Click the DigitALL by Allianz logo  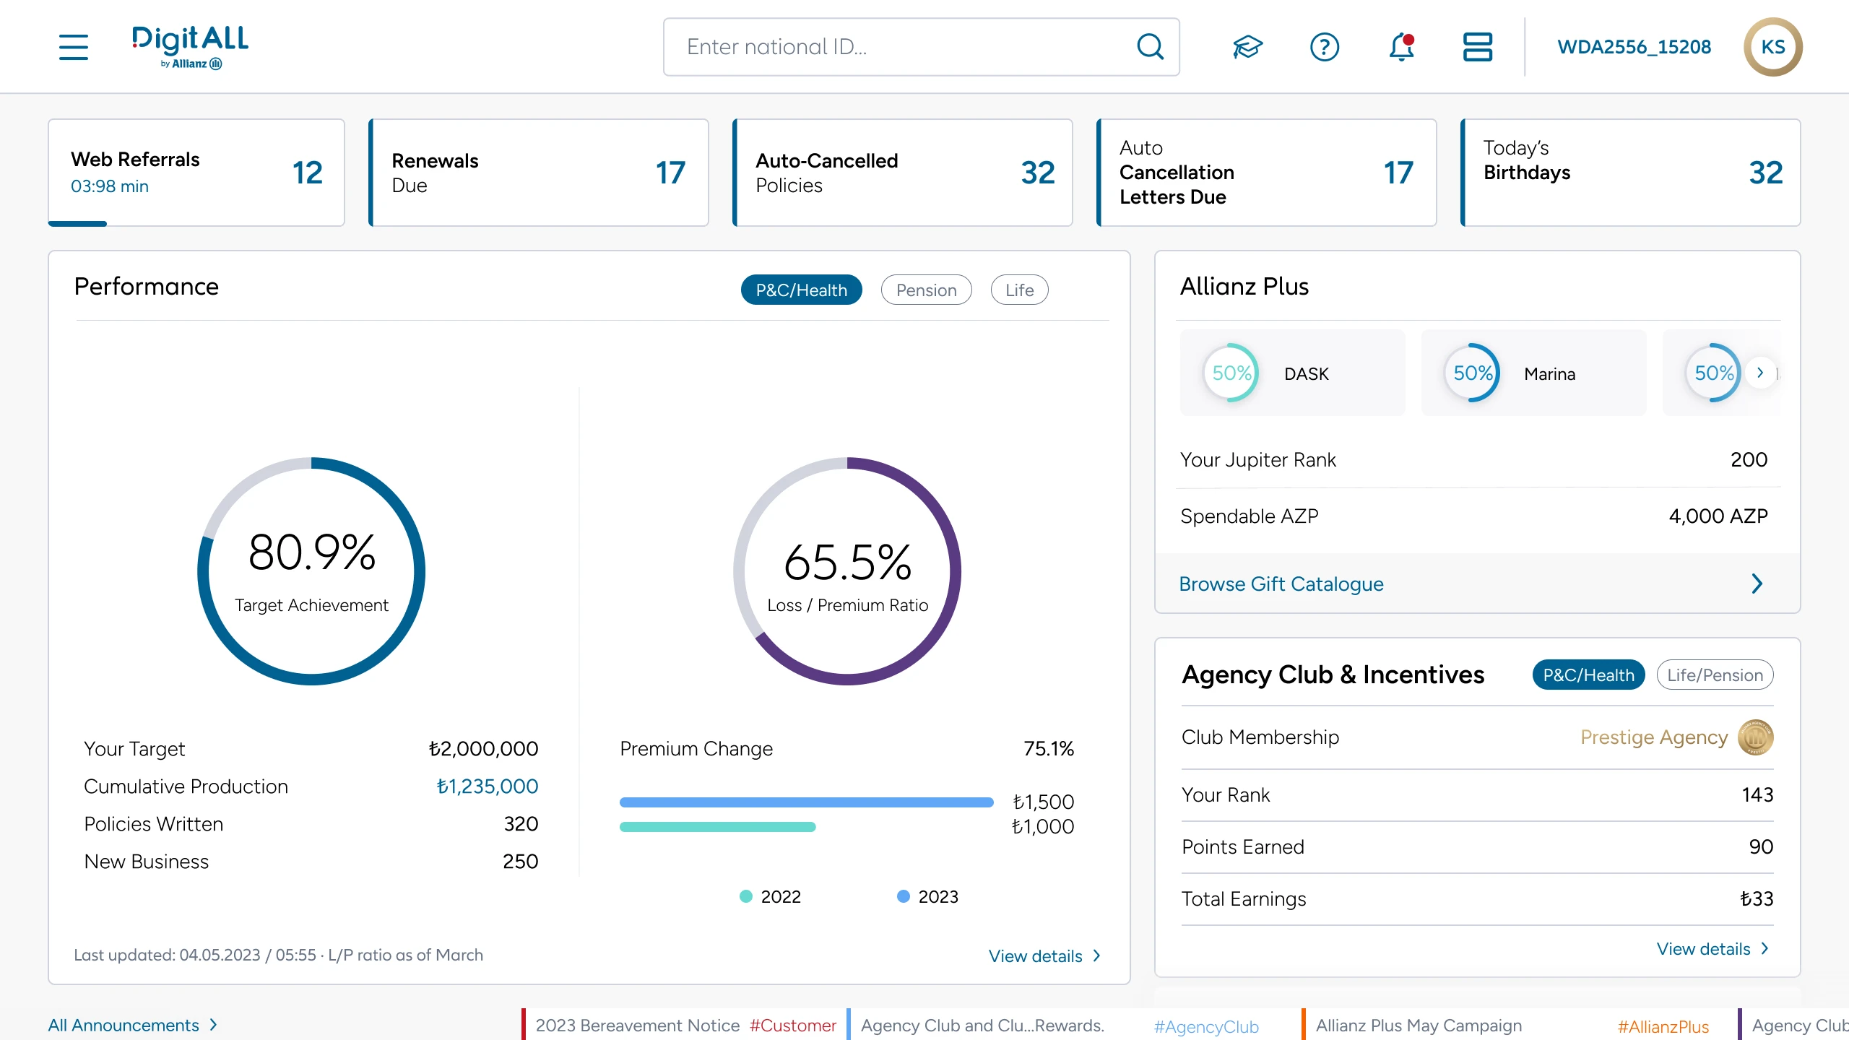[x=190, y=47]
